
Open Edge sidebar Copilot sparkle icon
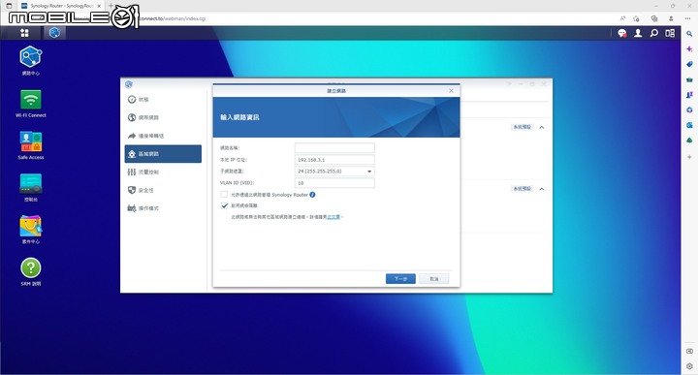tap(689, 48)
